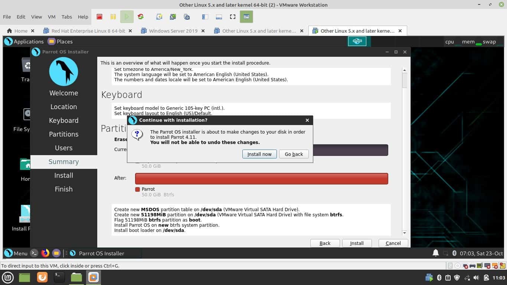The image size is (507, 285).
Task: Open the snapshot manager icon
Action: 187,17
